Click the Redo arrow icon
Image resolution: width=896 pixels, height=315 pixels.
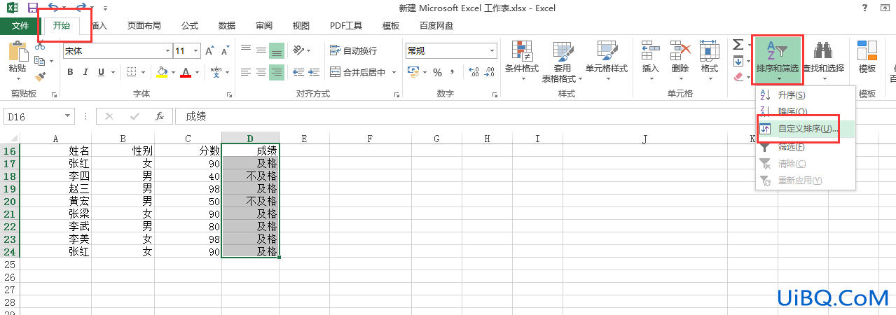point(82,8)
